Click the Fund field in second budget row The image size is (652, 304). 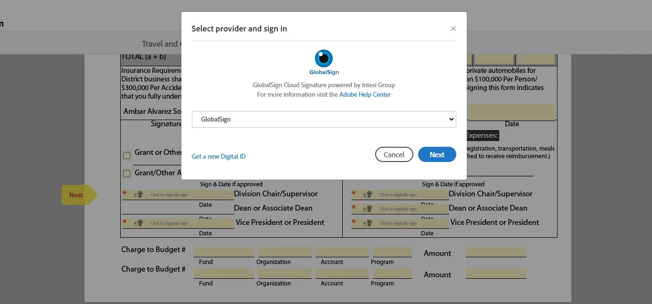click(224, 274)
